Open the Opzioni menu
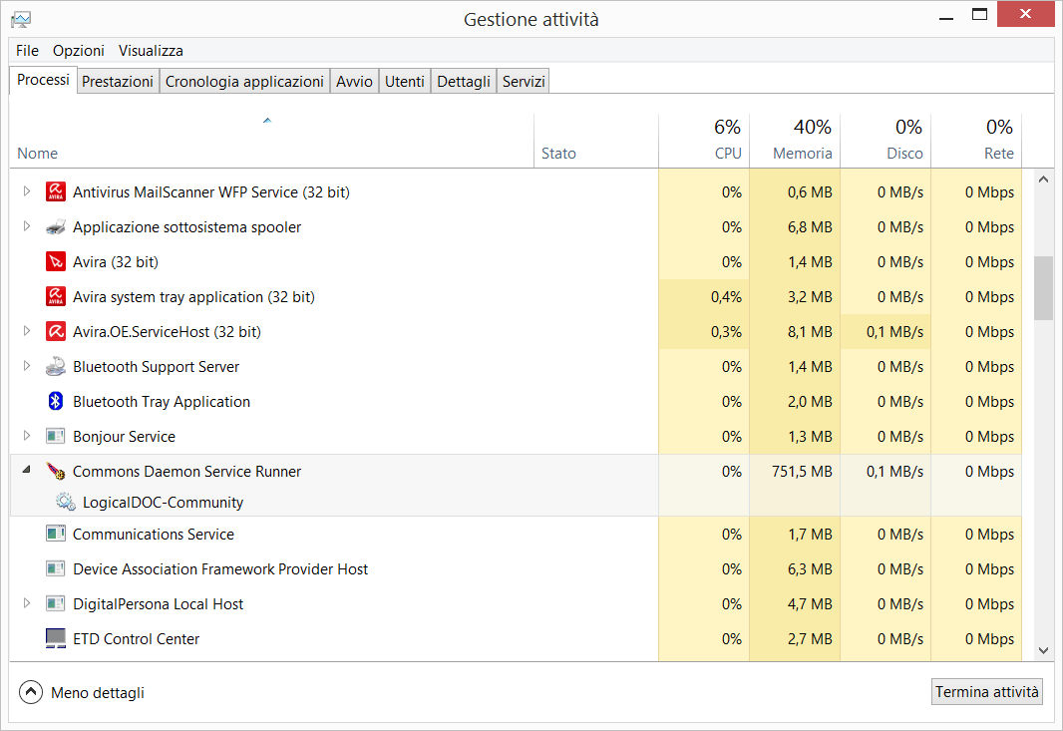This screenshot has height=731, width=1063. click(x=79, y=51)
